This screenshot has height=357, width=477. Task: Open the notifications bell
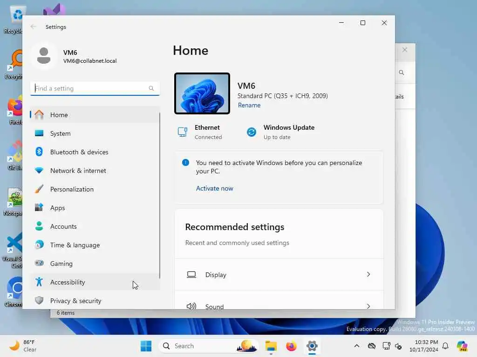(445, 346)
